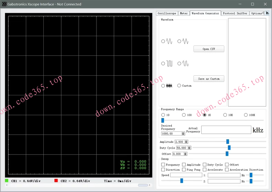Image resolution: width=272 pixels, height=192 pixels.
Task: Click the Desired Frequency spinner arrows
Action: tap(183, 134)
